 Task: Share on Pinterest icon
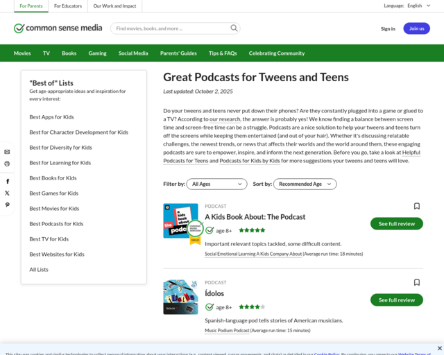coord(8,205)
